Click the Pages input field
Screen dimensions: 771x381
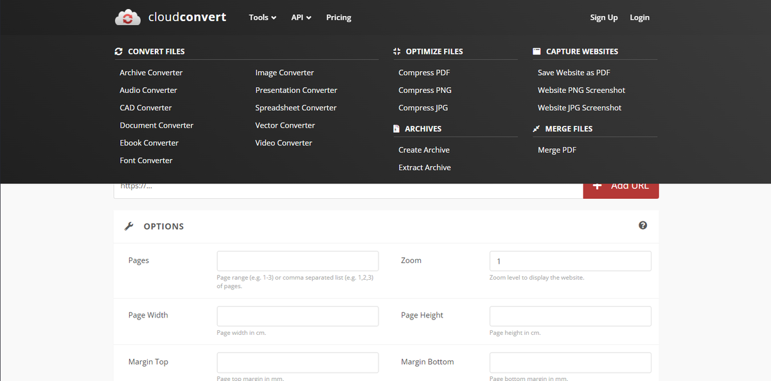pyautogui.click(x=297, y=261)
